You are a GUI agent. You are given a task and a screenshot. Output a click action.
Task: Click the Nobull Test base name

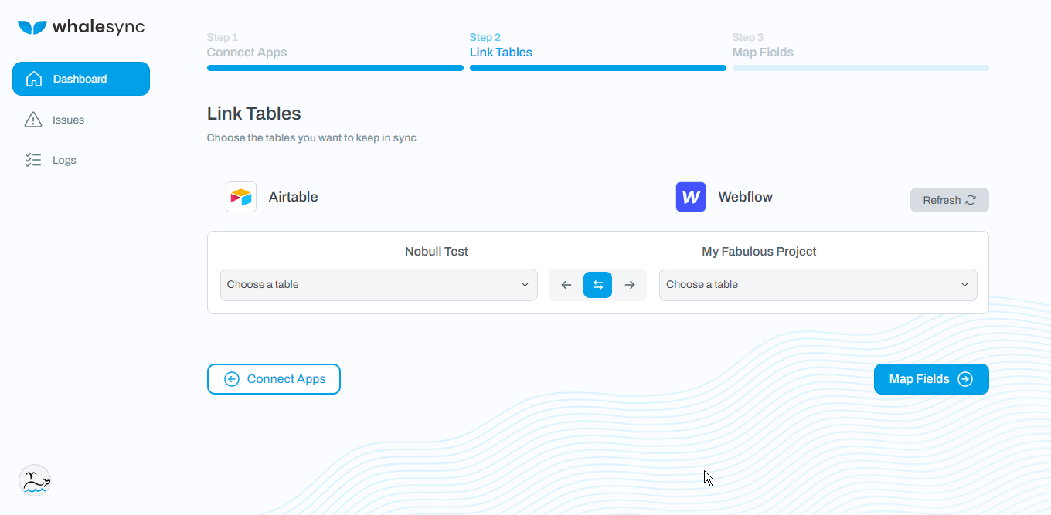[437, 252]
